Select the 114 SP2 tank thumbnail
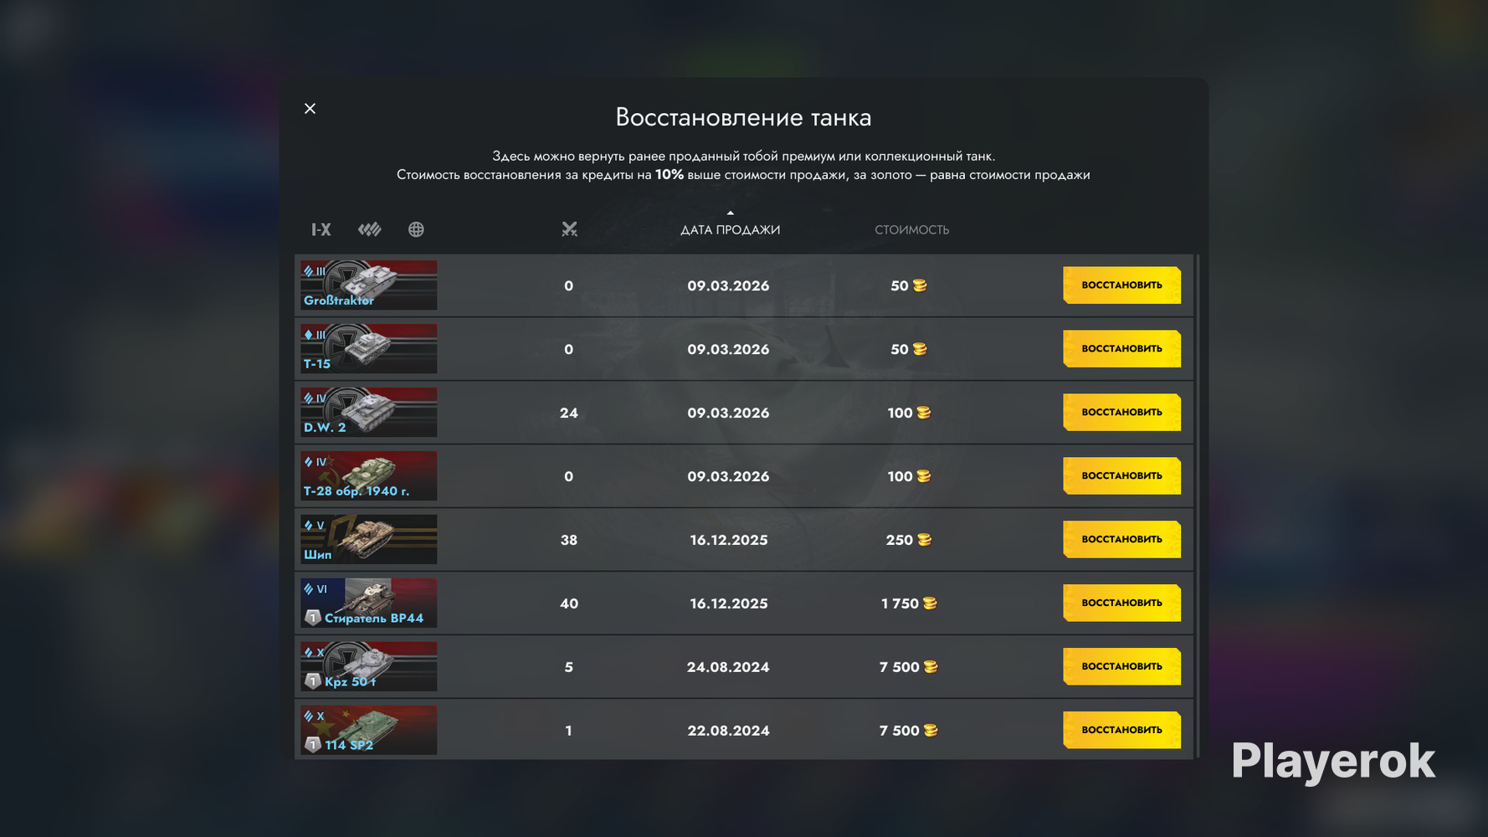Viewport: 1488px width, 837px height. (x=369, y=730)
